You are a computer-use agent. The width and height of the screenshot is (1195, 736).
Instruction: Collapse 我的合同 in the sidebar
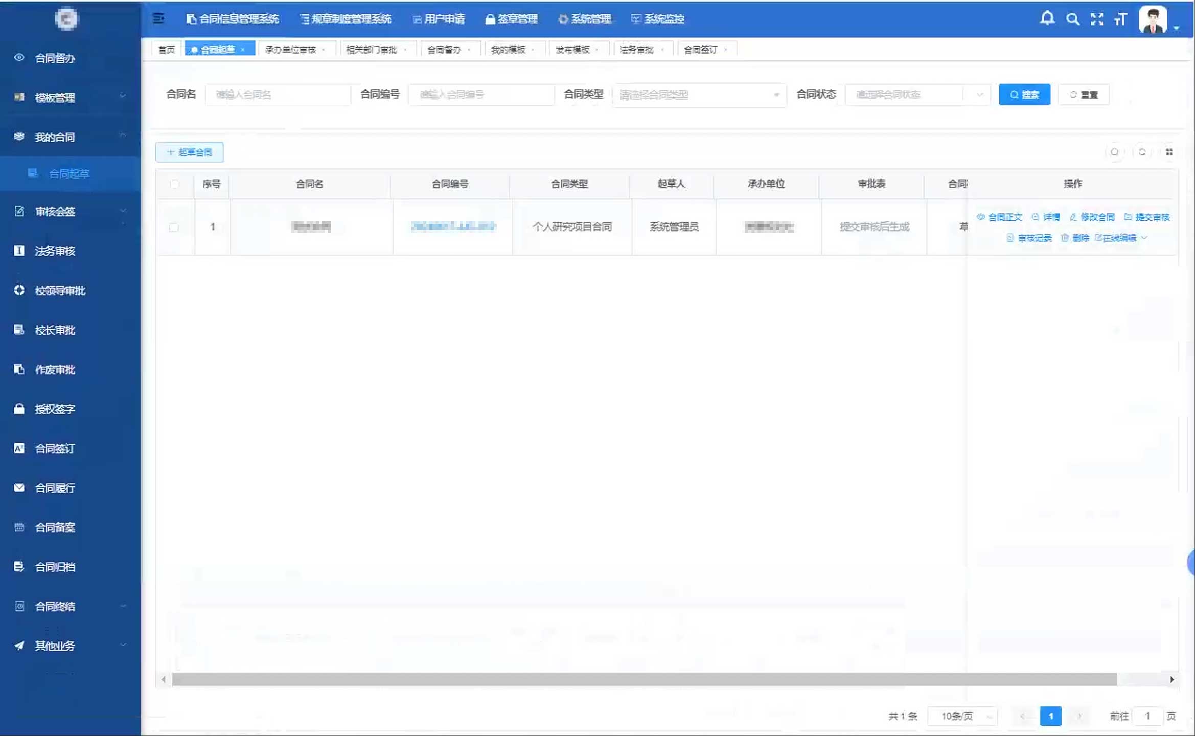click(x=70, y=136)
